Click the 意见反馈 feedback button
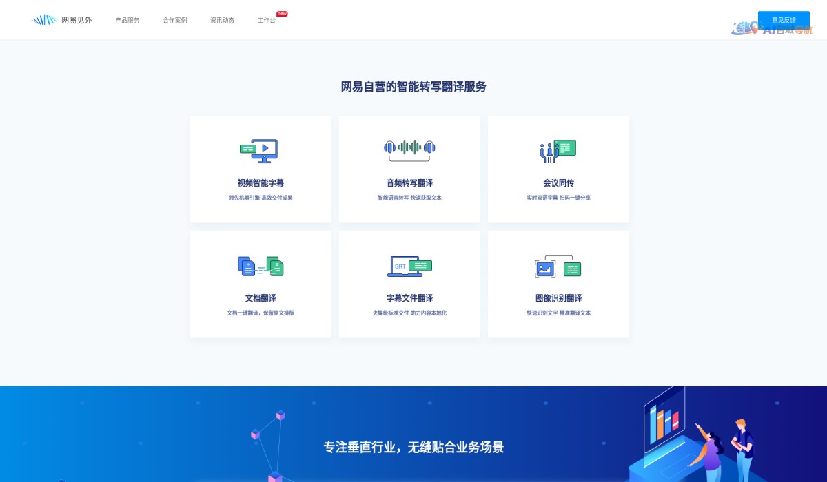827x482 pixels. coord(785,19)
